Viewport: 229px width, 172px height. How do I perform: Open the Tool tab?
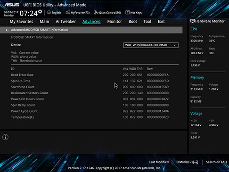coord(147,22)
